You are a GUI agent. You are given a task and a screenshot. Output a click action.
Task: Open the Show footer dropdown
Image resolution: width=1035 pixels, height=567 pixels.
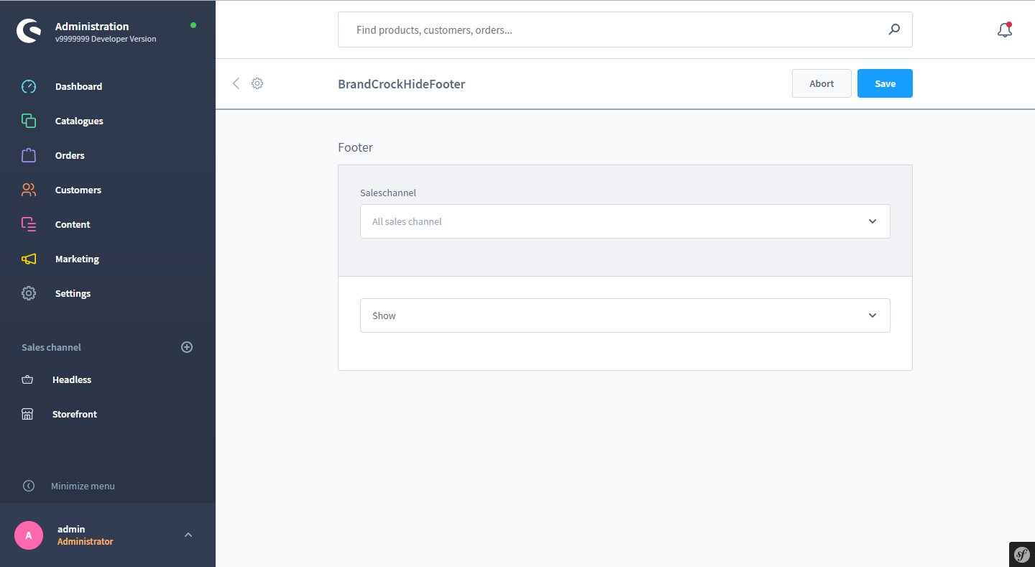tap(625, 315)
